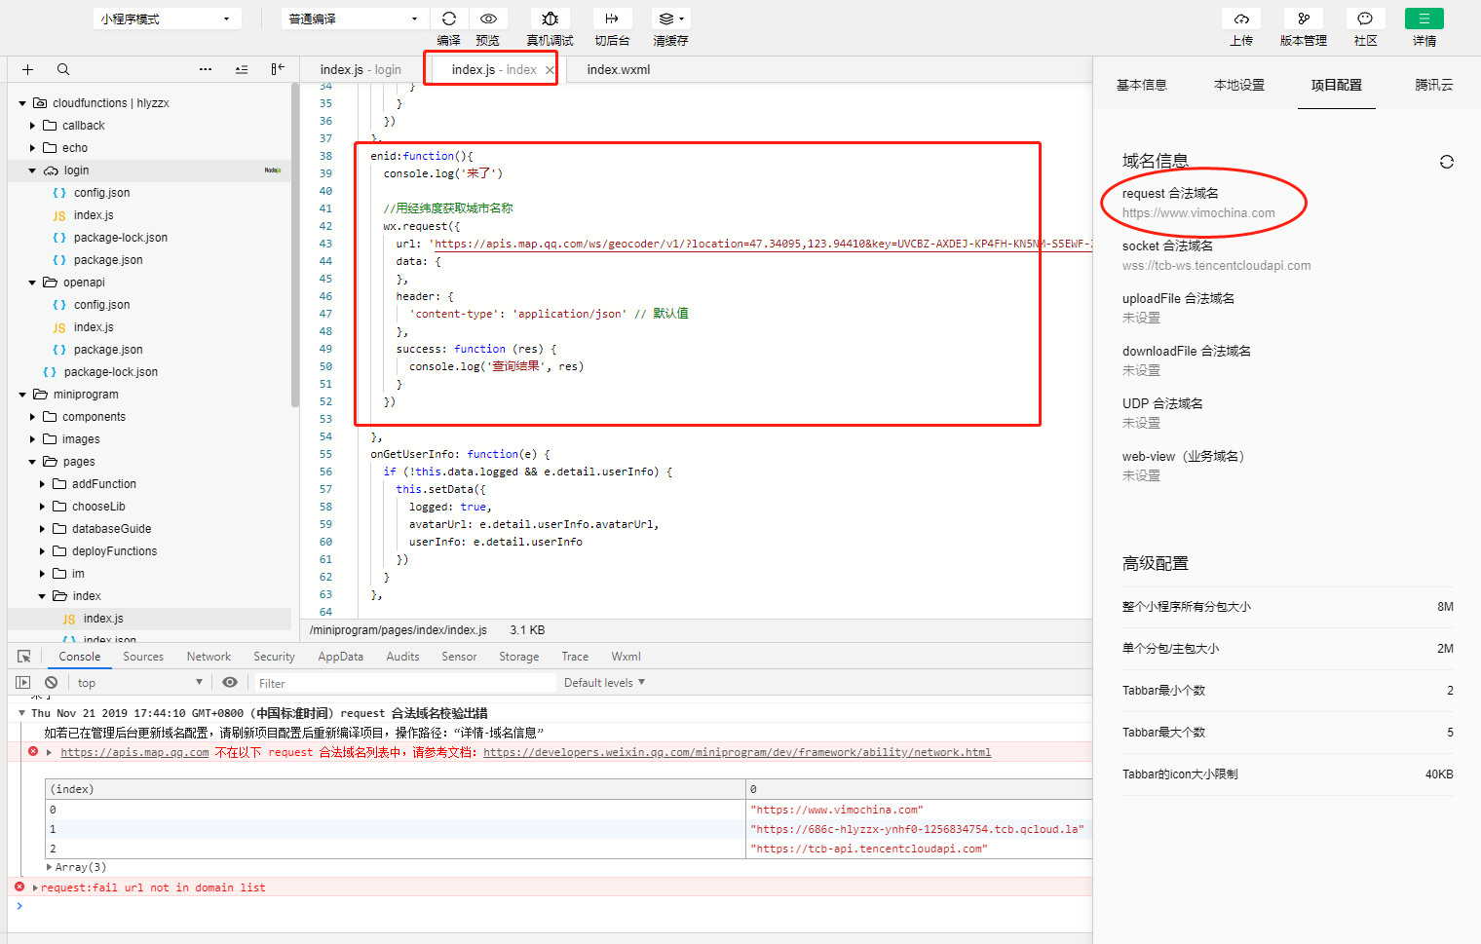Image resolution: width=1481 pixels, height=944 pixels.
Task: Switch to the Sources devtools tab
Action: 143,657
